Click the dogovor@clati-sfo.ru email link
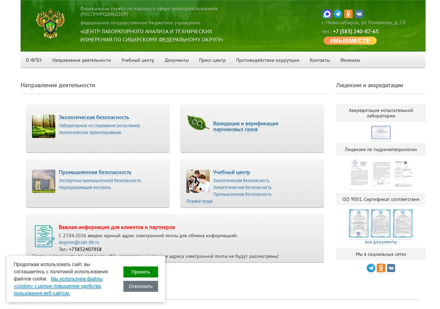The image size is (440, 309). tap(79, 242)
